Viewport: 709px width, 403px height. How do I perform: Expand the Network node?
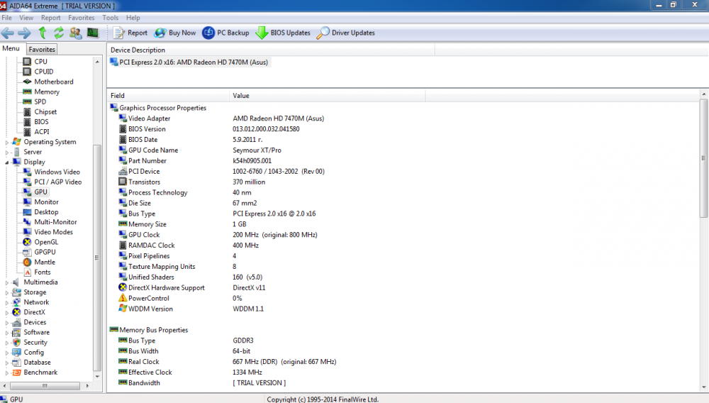(x=7, y=302)
